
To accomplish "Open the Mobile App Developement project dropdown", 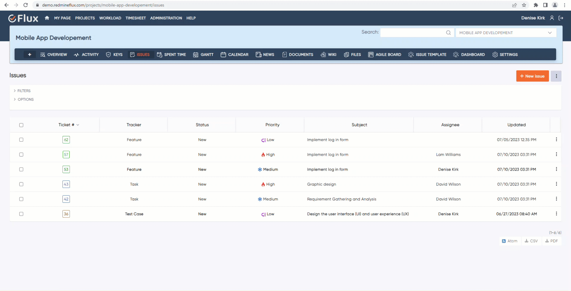I will pyautogui.click(x=506, y=33).
